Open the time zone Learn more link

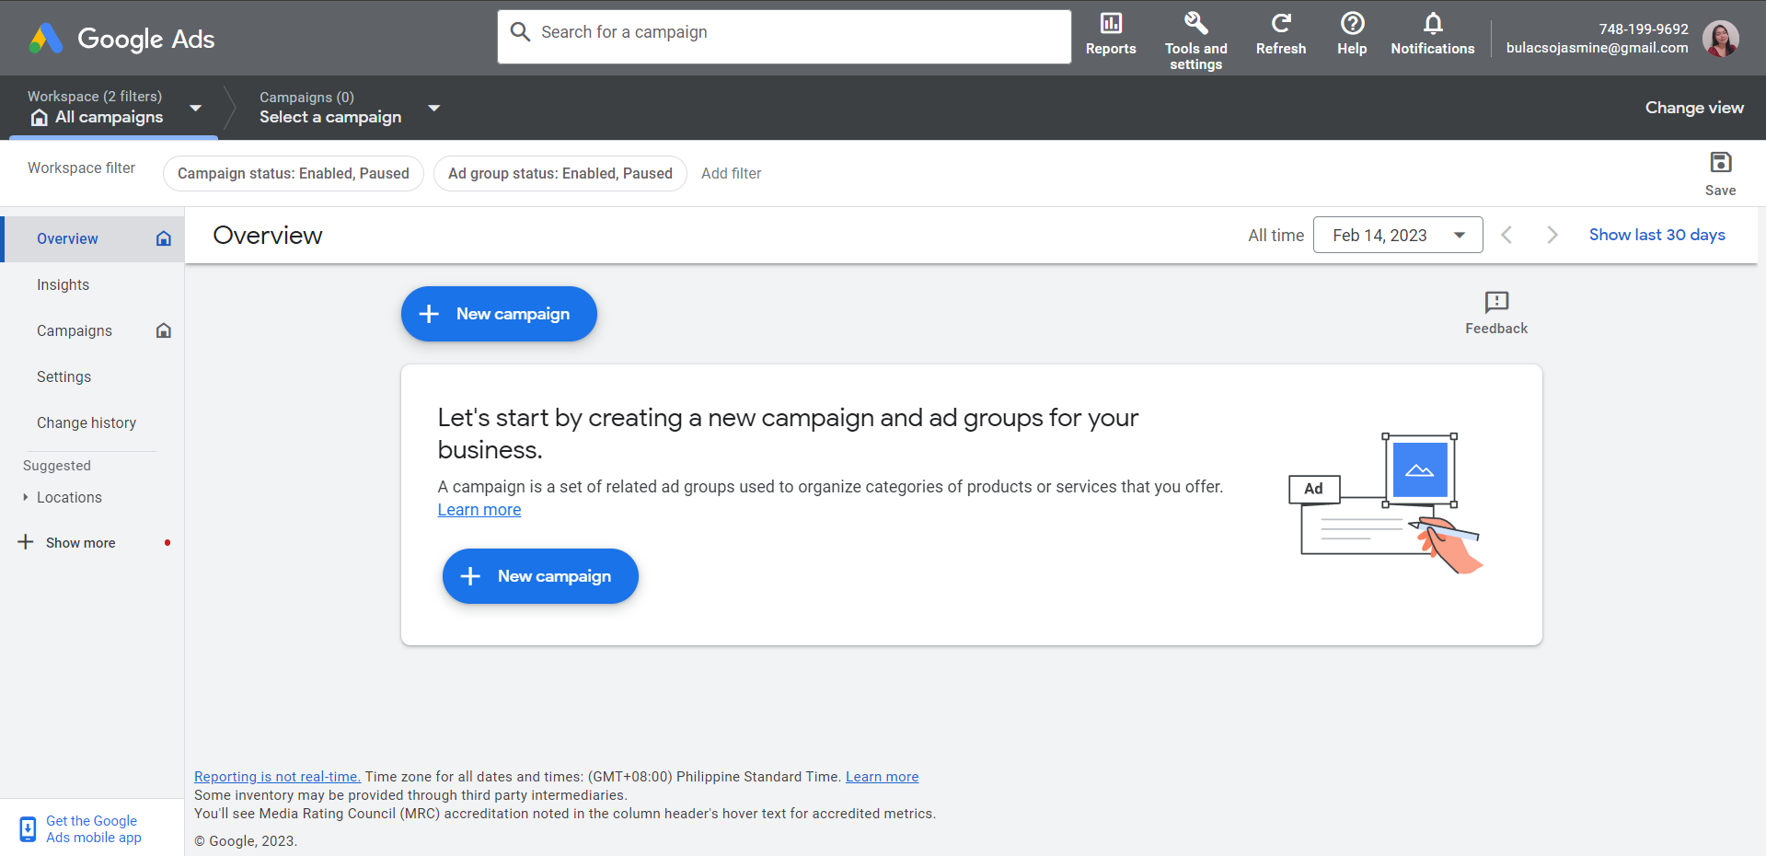click(882, 777)
